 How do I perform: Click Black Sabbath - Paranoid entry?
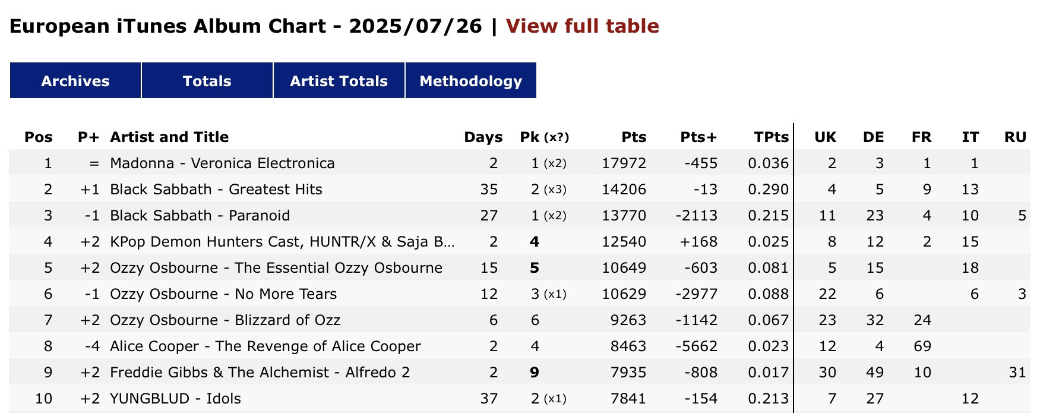(x=200, y=216)
